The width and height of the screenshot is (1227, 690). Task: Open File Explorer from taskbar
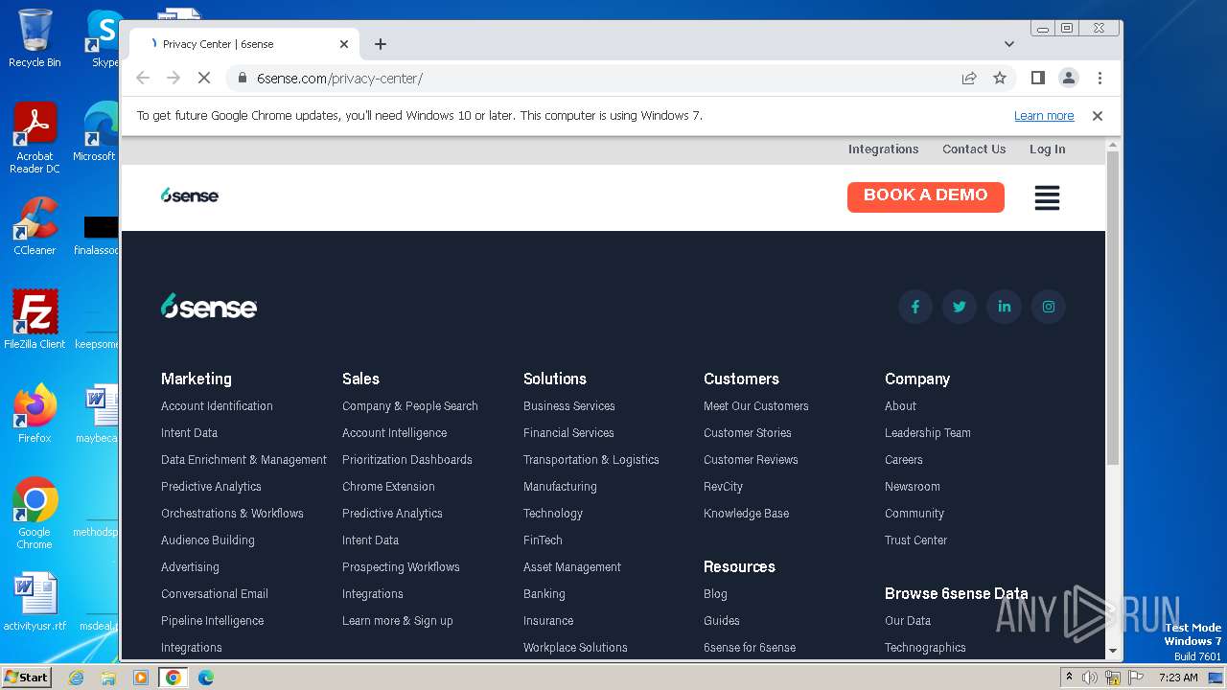coord(108,678)
